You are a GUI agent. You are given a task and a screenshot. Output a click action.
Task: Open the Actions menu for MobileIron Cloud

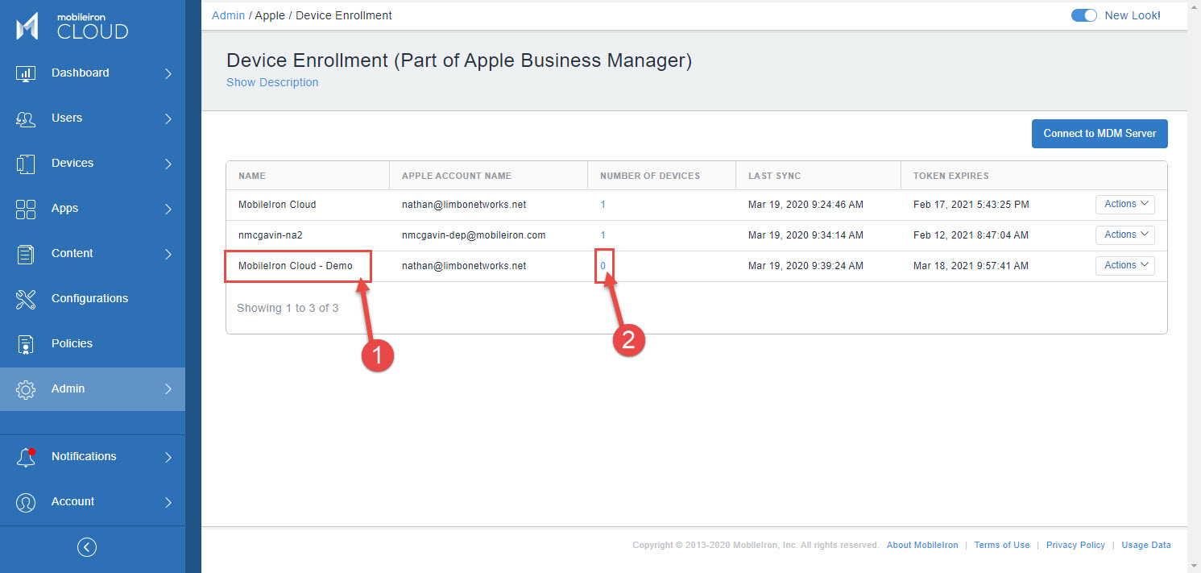(1124, 204)
